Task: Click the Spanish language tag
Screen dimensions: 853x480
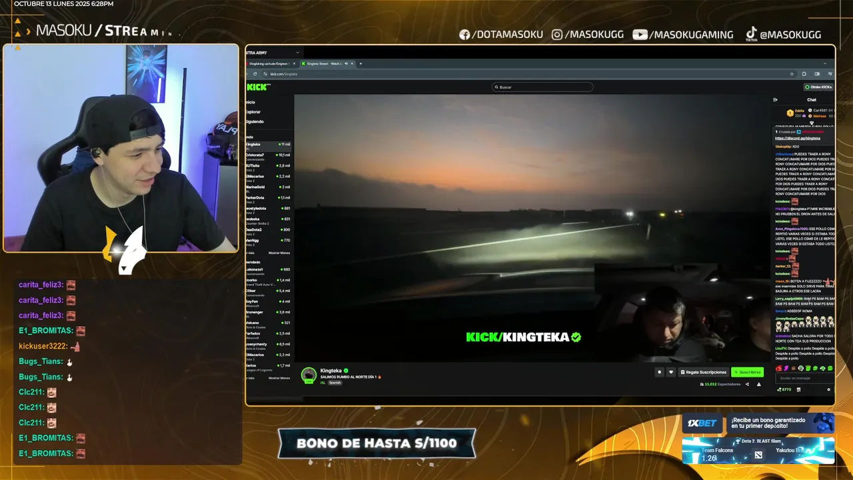Action: (335, 383)
